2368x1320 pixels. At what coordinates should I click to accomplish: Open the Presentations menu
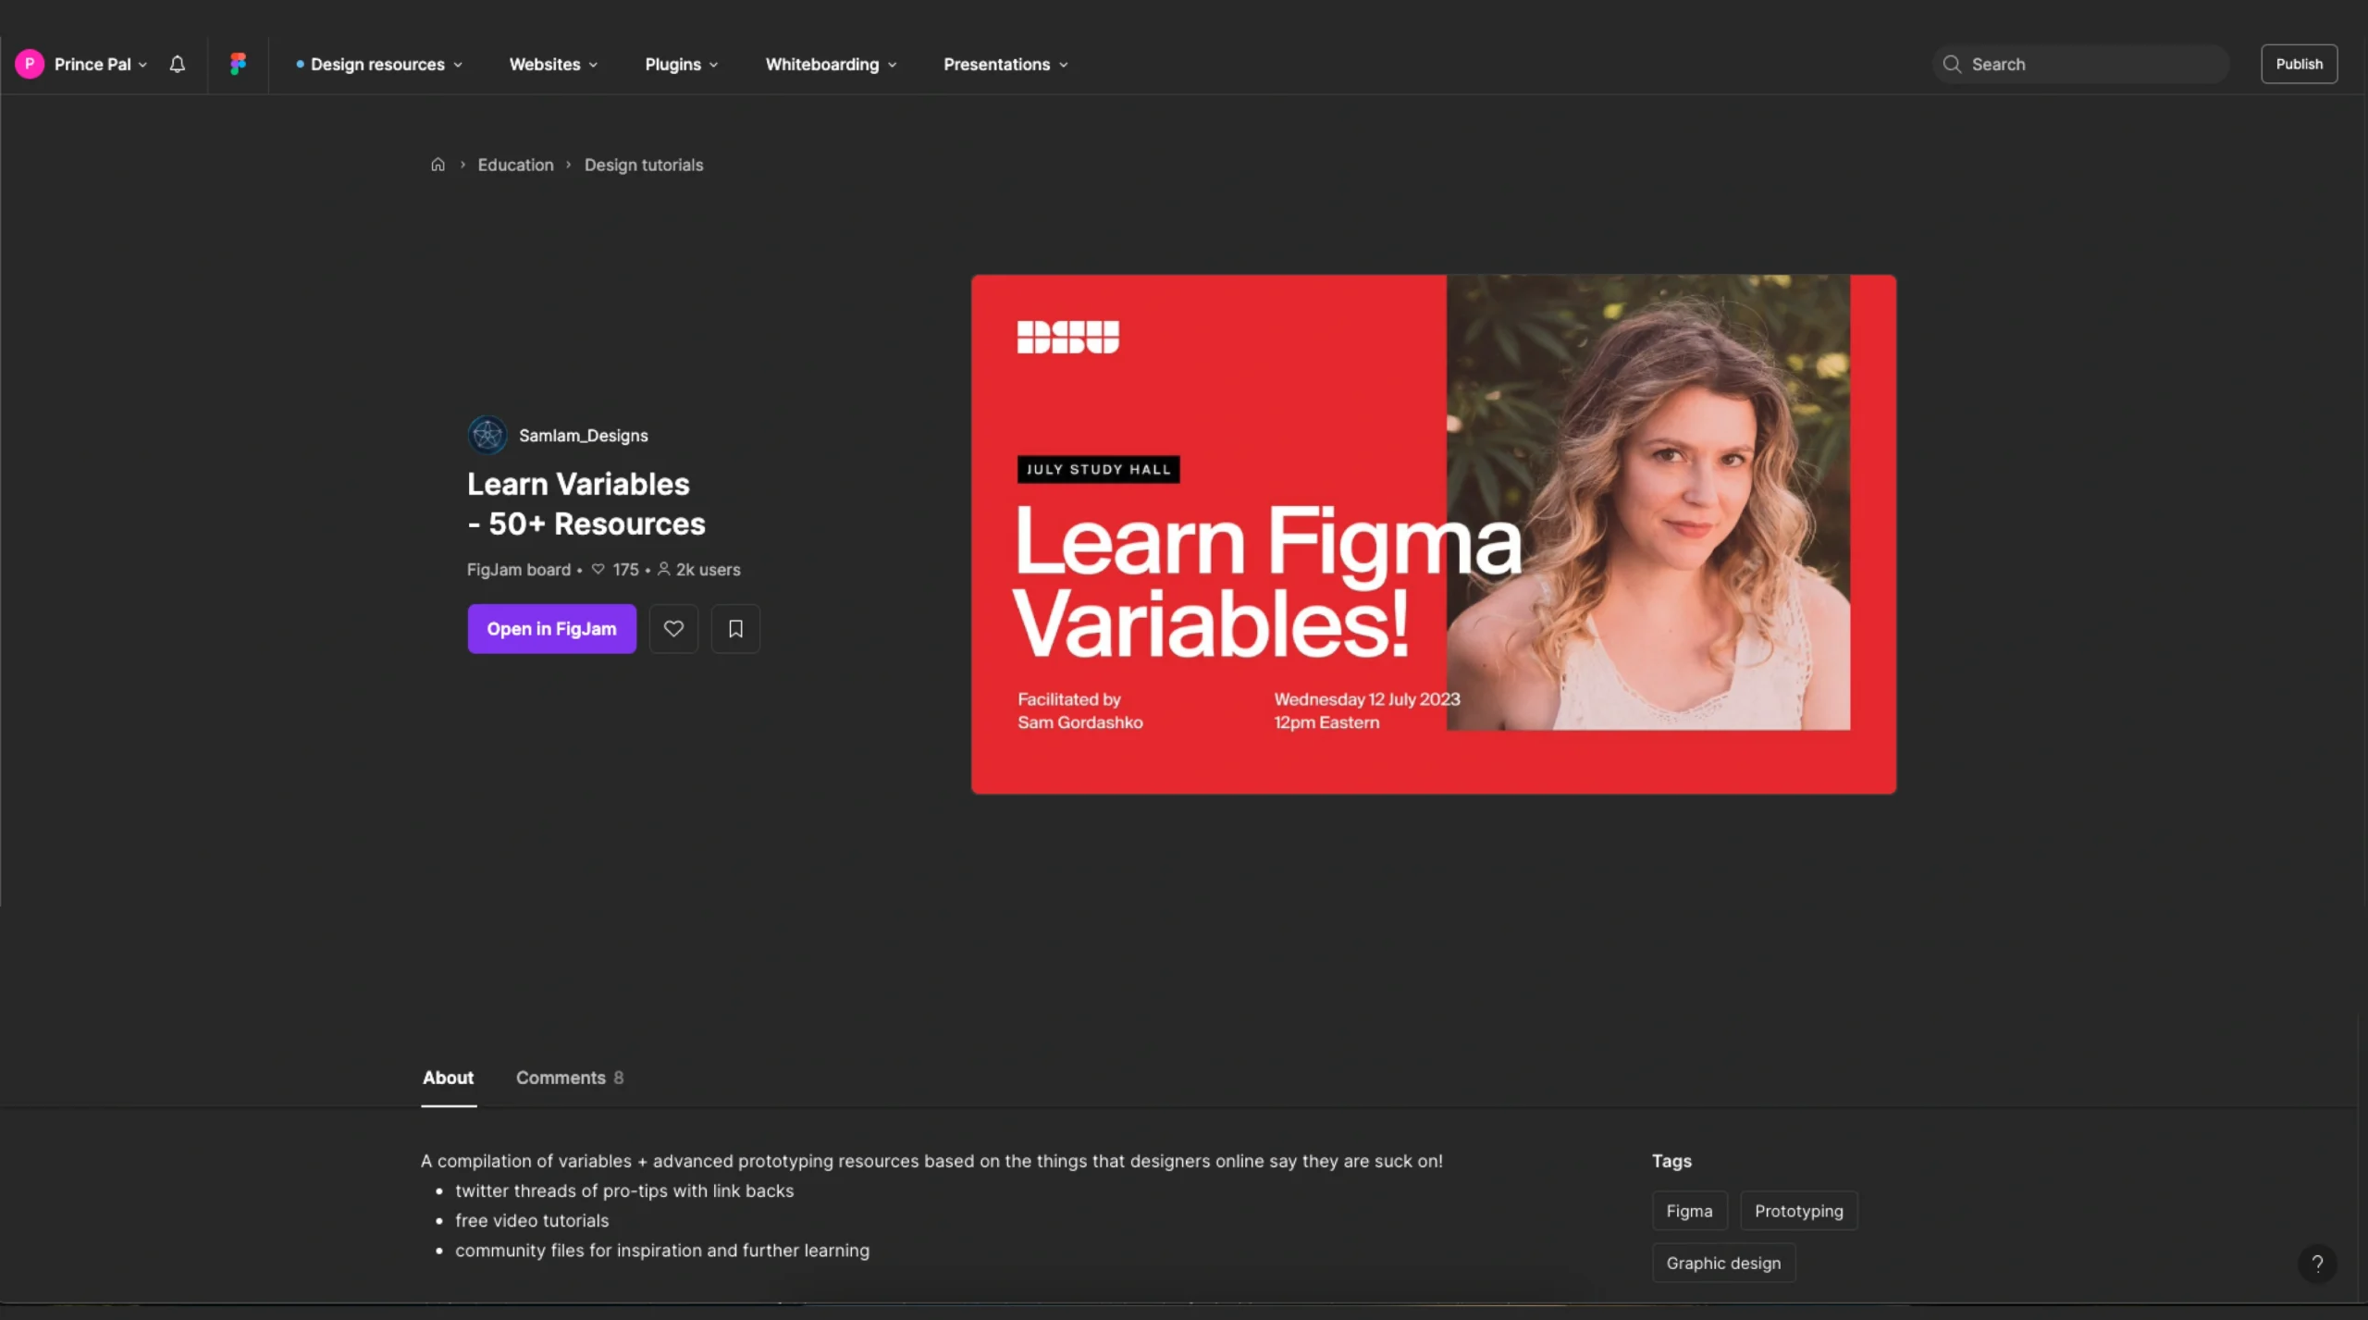coord(1005,64)
